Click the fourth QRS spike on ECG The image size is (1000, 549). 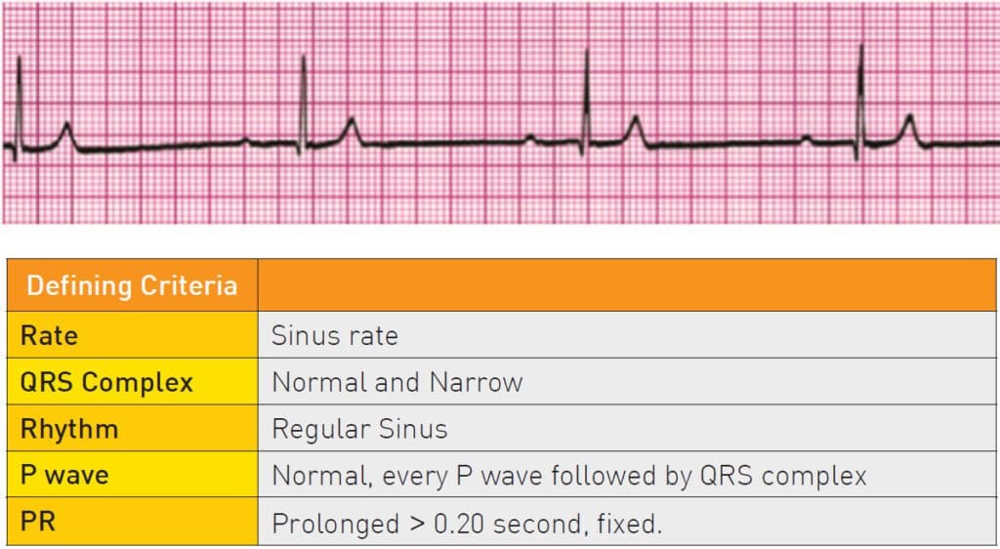(x=861, y=102)
